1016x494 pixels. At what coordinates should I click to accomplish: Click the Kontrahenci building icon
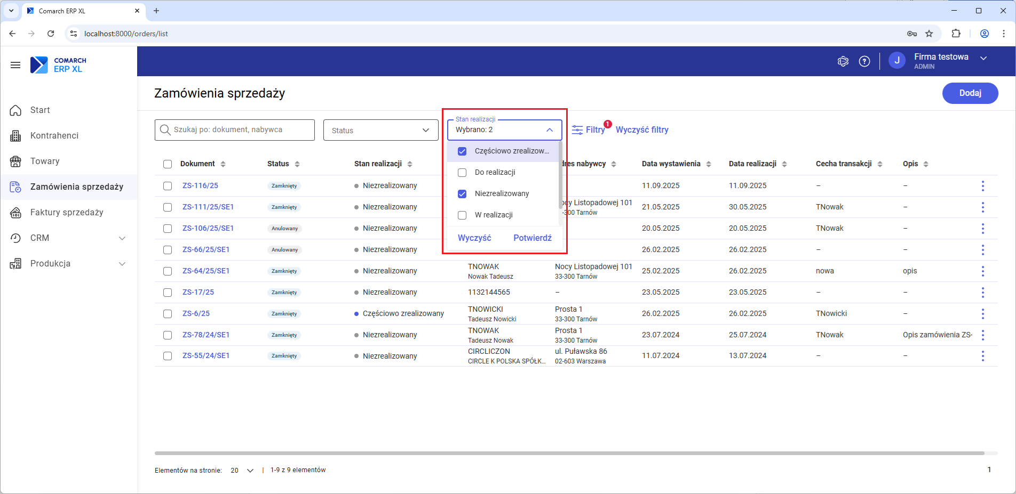[x=15, y=136]
